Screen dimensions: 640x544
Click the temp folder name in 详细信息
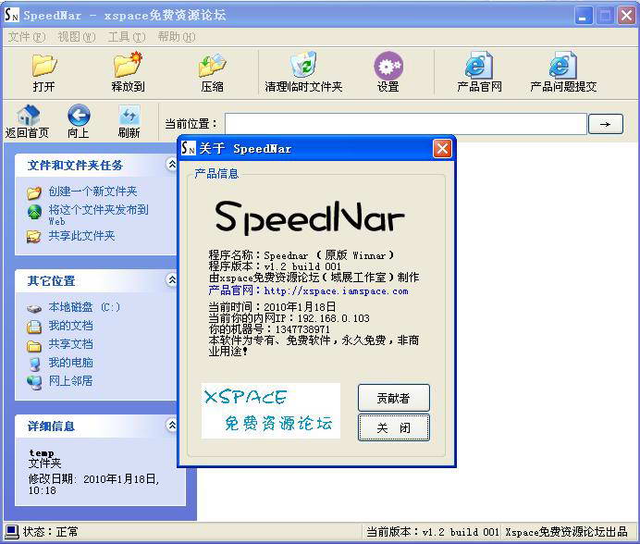point(42,453)
